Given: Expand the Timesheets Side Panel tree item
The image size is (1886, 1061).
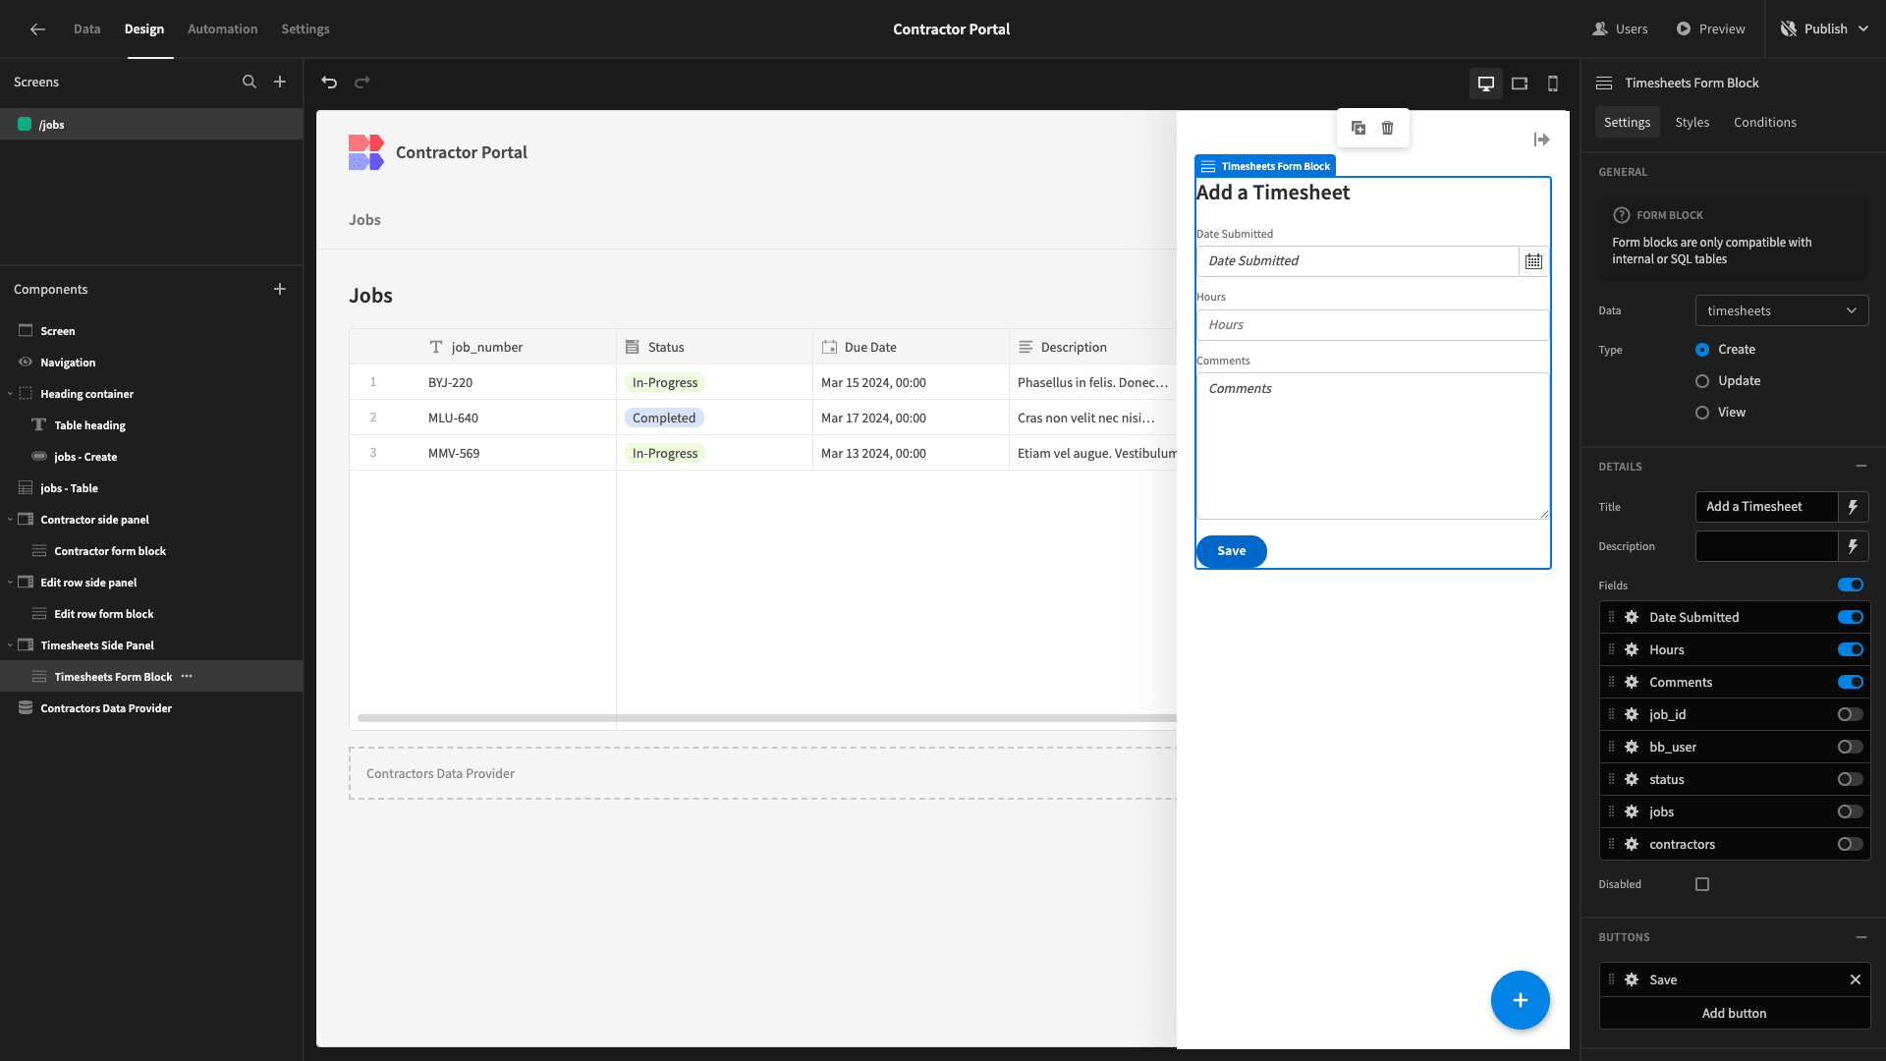Looking at the screenshot, I should pos(11,643).
